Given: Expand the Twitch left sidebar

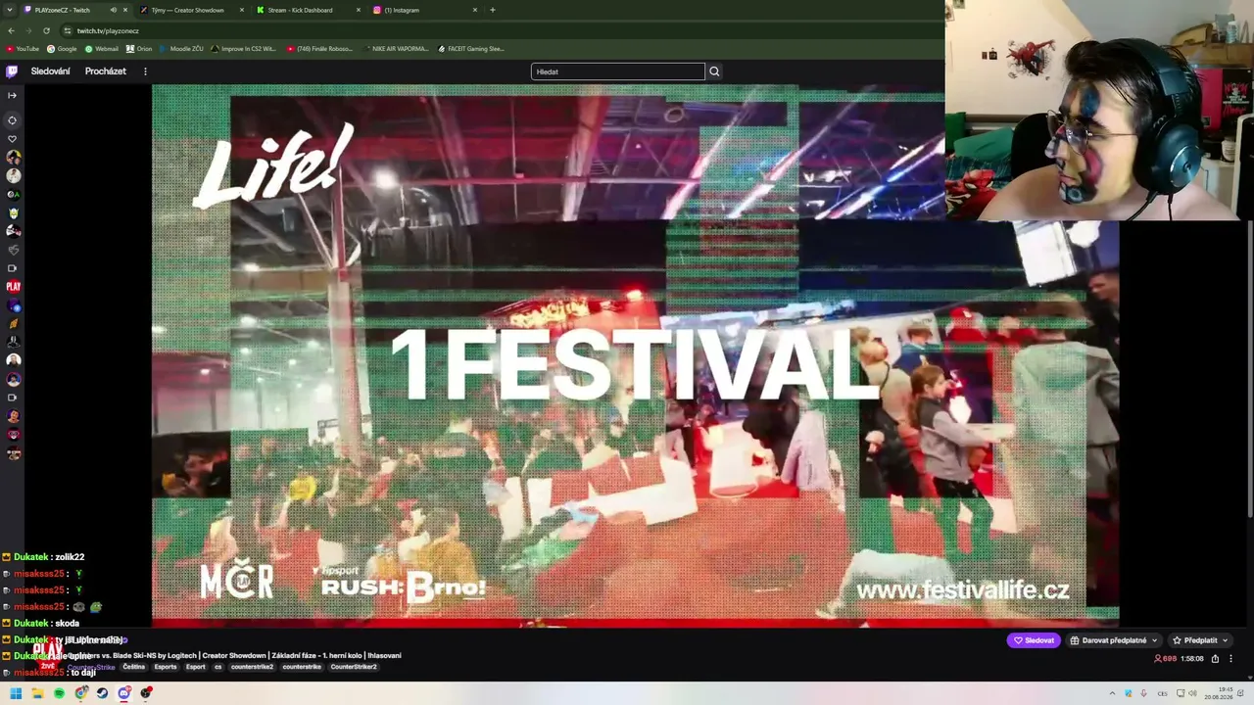Looking at the screenshot, I should [12, 95].
